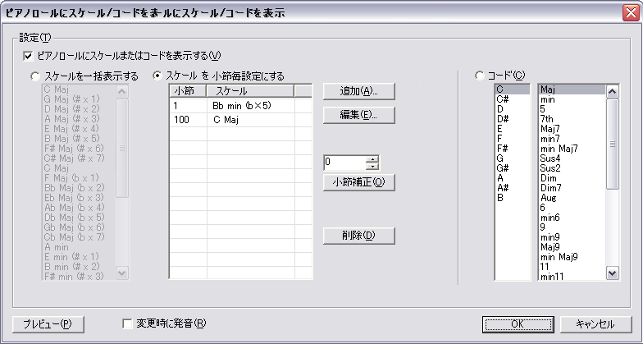Select chord type 11
The width and height of the screenshot is (643, 344).
tap(572, 267)
